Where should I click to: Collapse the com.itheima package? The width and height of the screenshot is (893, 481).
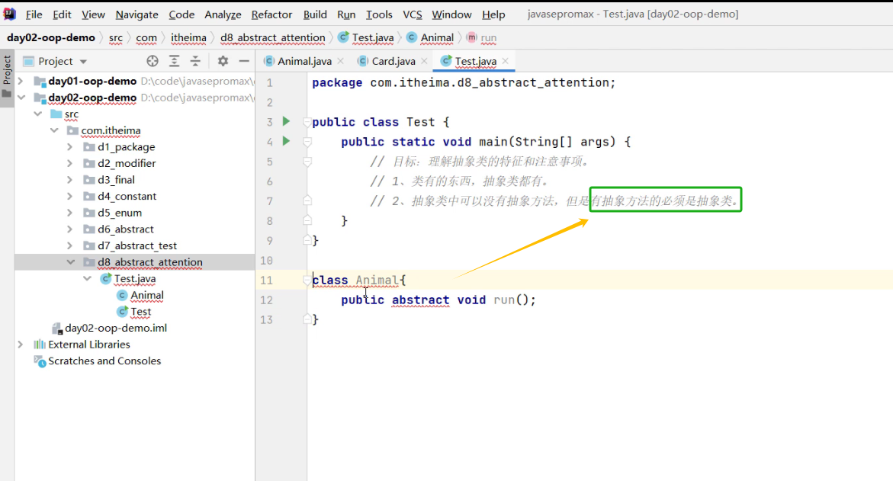point(54,130)
